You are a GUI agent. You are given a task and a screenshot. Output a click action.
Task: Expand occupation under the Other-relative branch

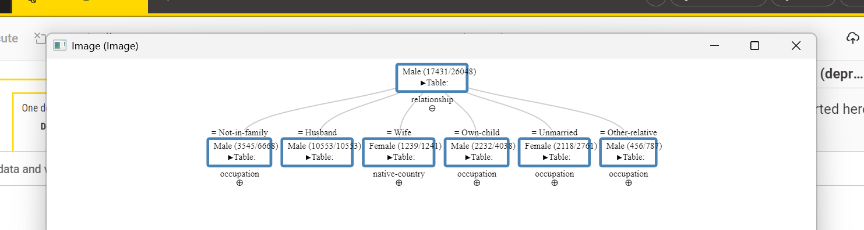(628, 183)
